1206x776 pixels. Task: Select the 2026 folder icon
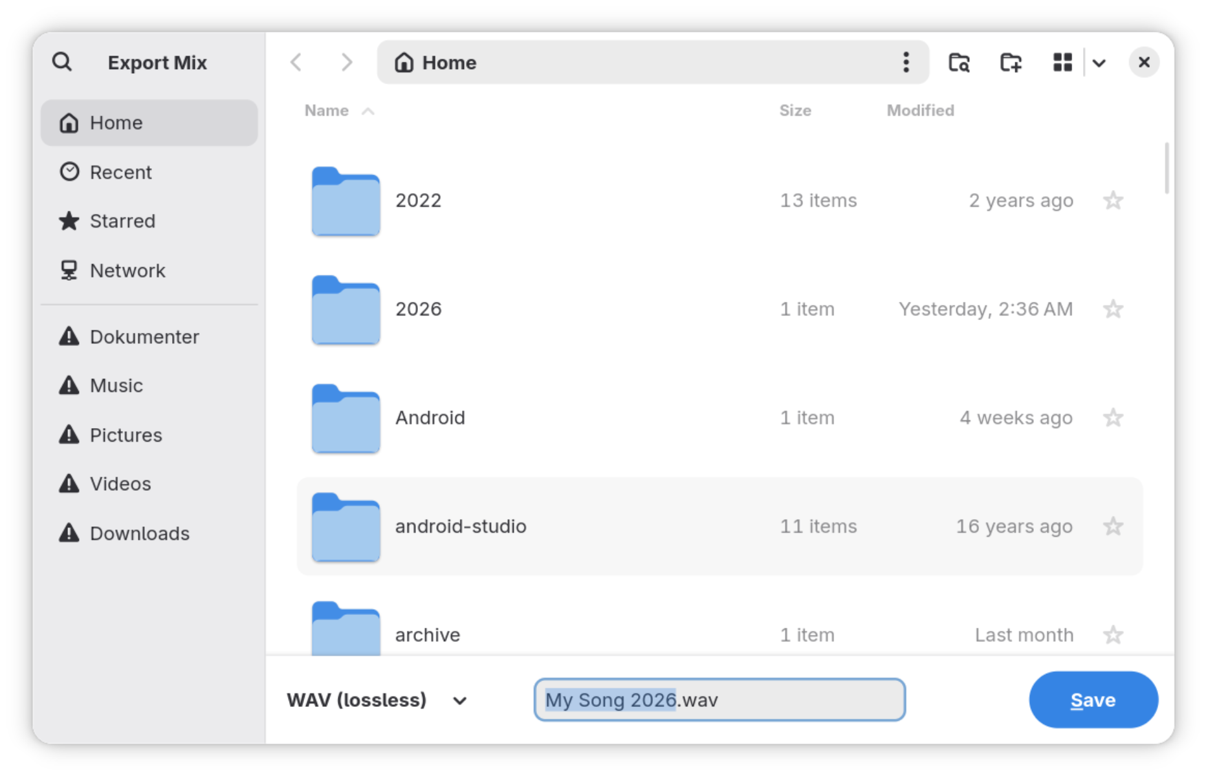345,310
